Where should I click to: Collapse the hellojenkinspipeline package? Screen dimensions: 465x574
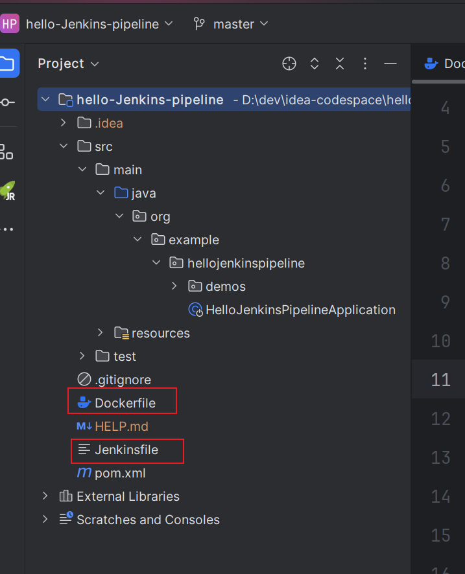pyautogui.click(x=156, y=262)
